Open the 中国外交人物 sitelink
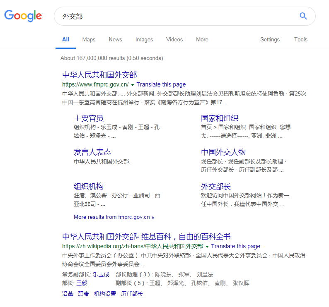The image size is (329, 307). coord(223,152)
